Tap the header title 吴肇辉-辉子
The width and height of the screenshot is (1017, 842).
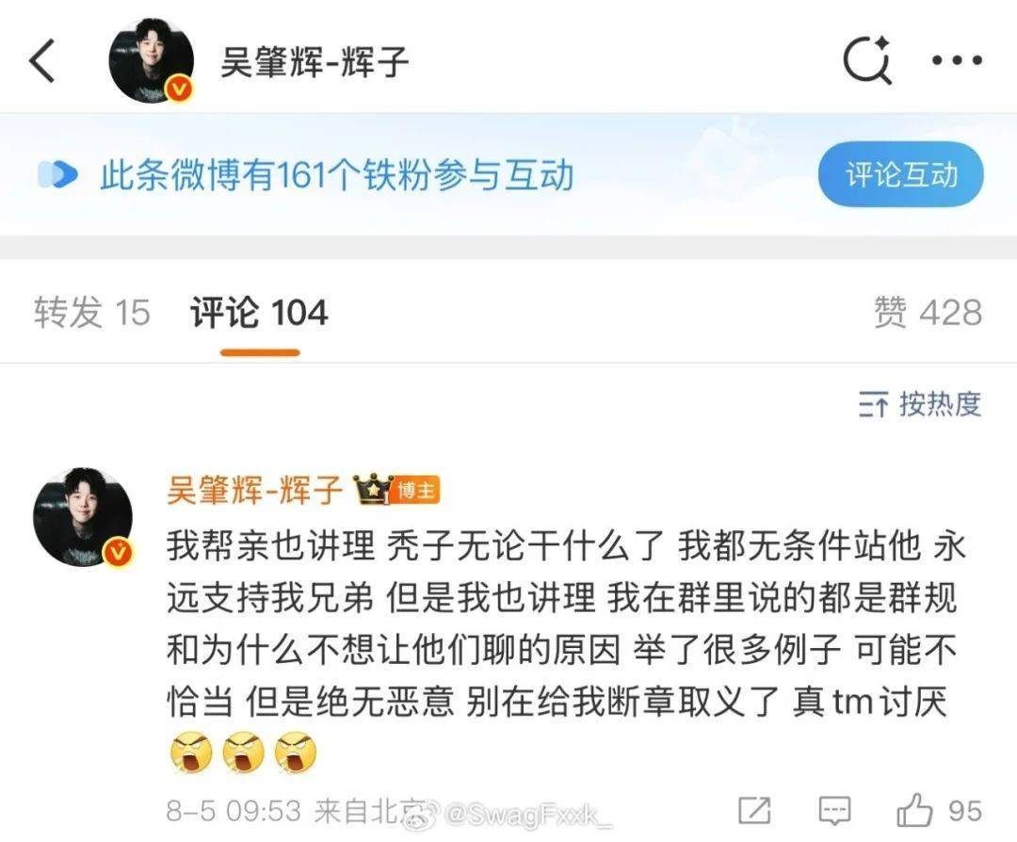coord(315,61)
